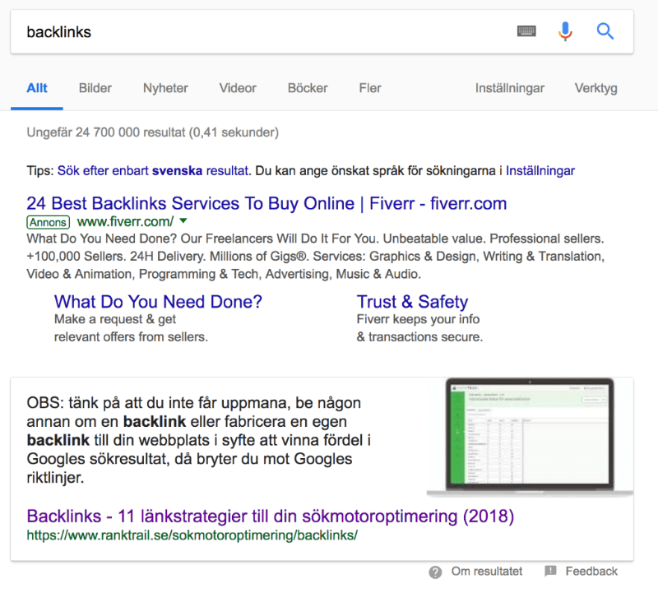Viewport: 658px width, 593px height.
Task: Click the Feedback speech bubble icon
Action: [x=551, y=572]
